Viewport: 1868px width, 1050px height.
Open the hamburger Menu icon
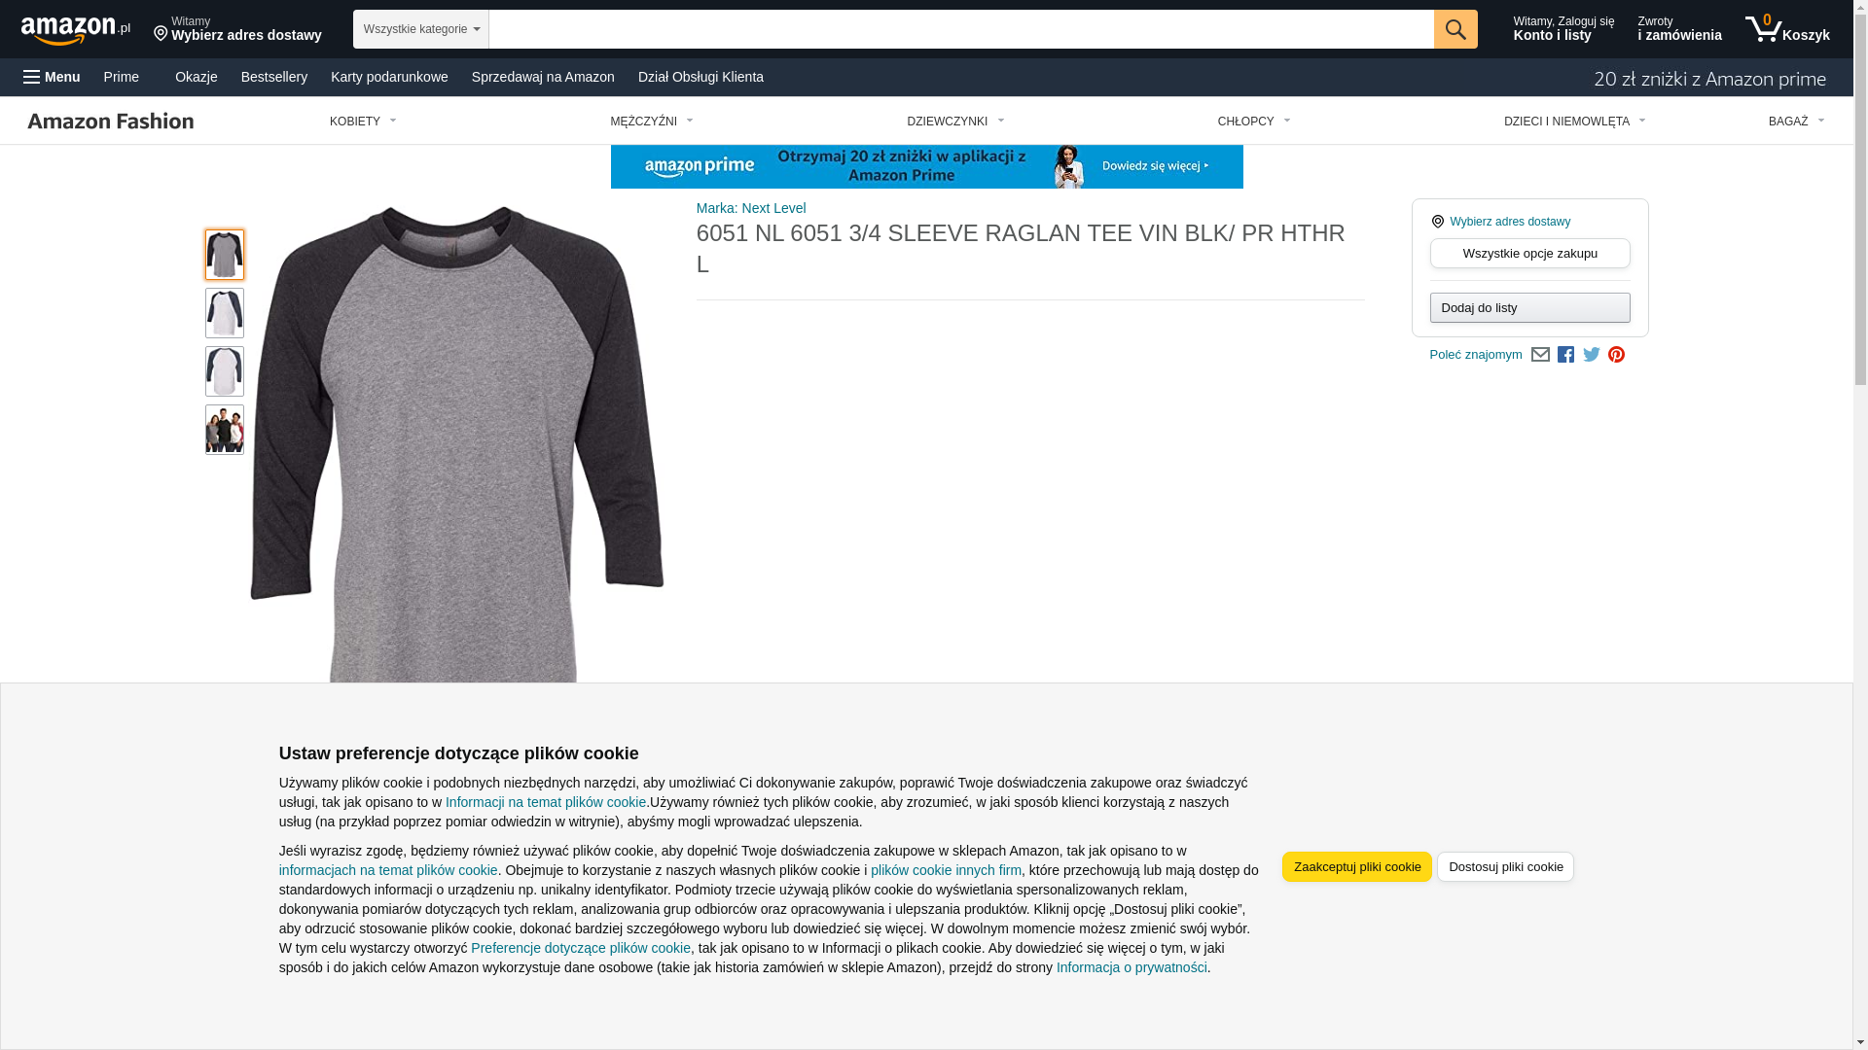pos(52,77)
